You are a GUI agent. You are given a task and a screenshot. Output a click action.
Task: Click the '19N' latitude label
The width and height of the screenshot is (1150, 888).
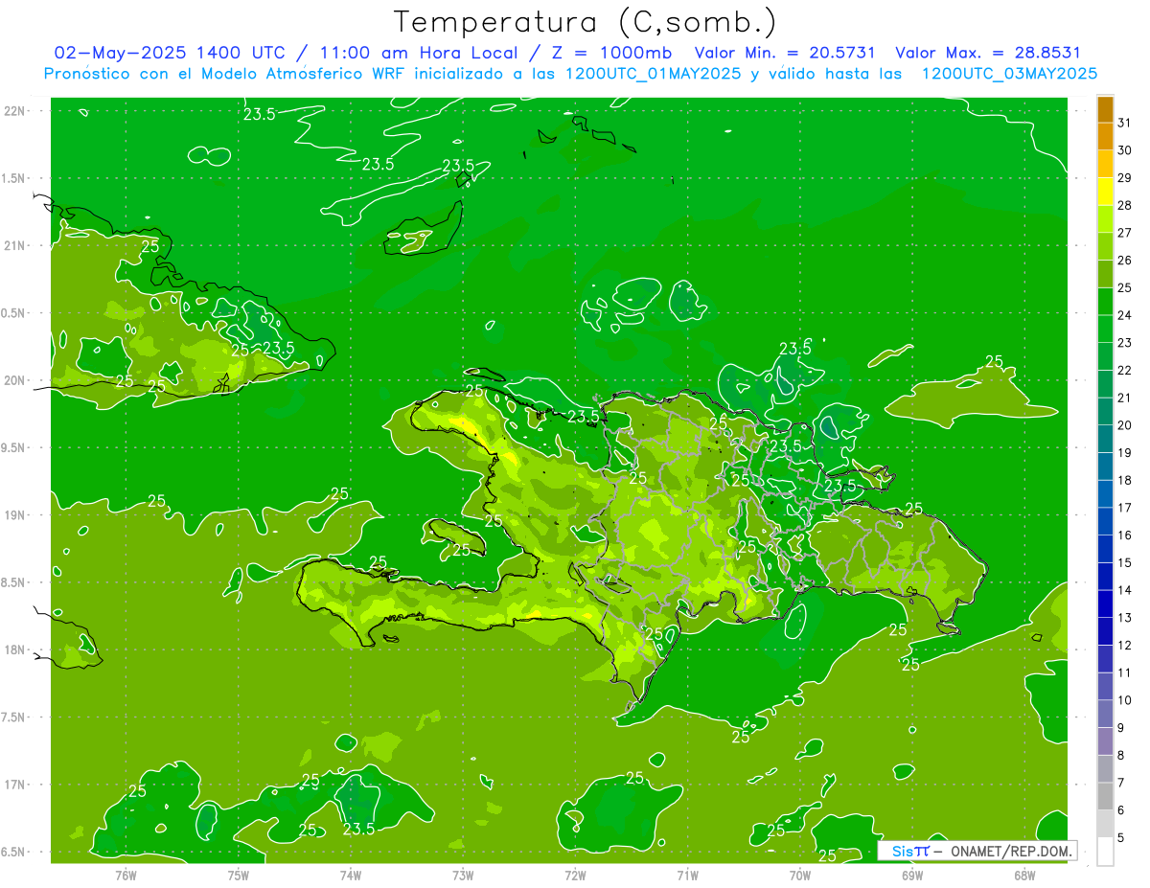(x=16, y=515)
